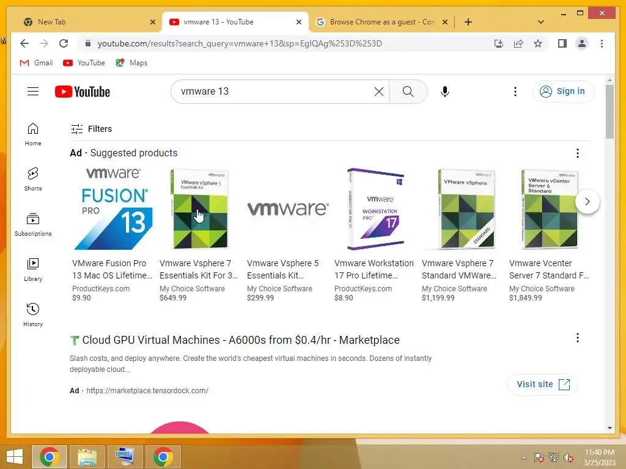This screenshot has width=626, height=469.
Task: Open Subscriptions in the sidebar
Action: coord(33,225)
